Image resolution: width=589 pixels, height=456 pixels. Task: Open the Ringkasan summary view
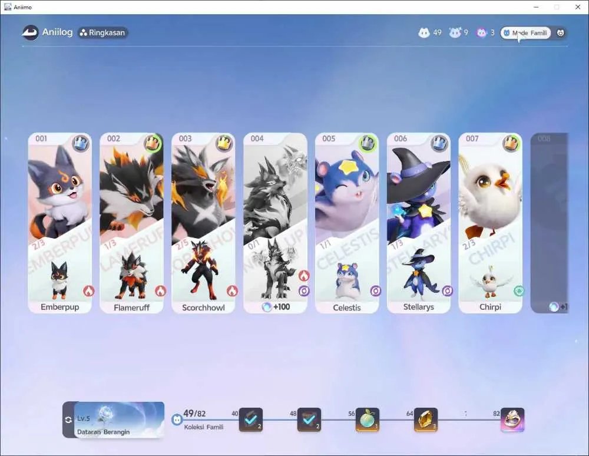pyautogui.click(x=103, y=32)
